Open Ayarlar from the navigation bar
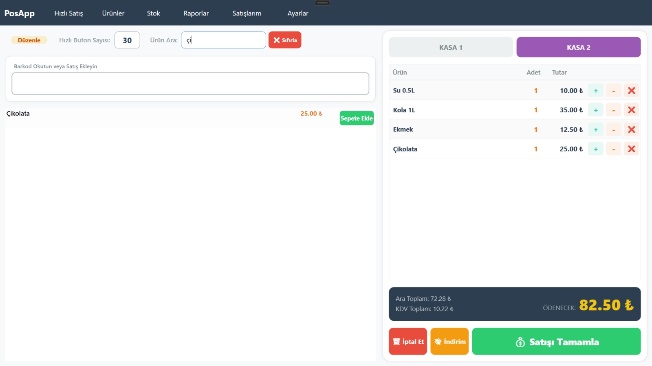The width and height of the screenshot is (652, 366). pyautogui.click(x=297, y=13)
